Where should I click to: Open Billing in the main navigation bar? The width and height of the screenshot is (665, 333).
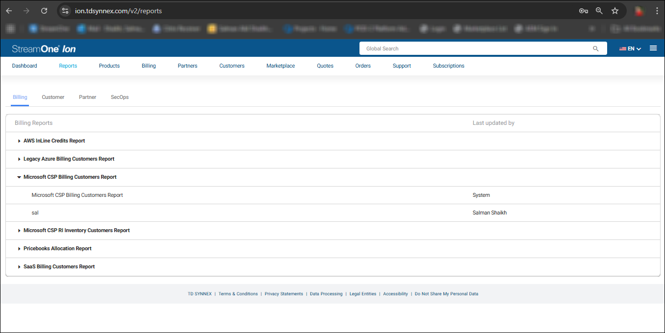tap(149, 66)
